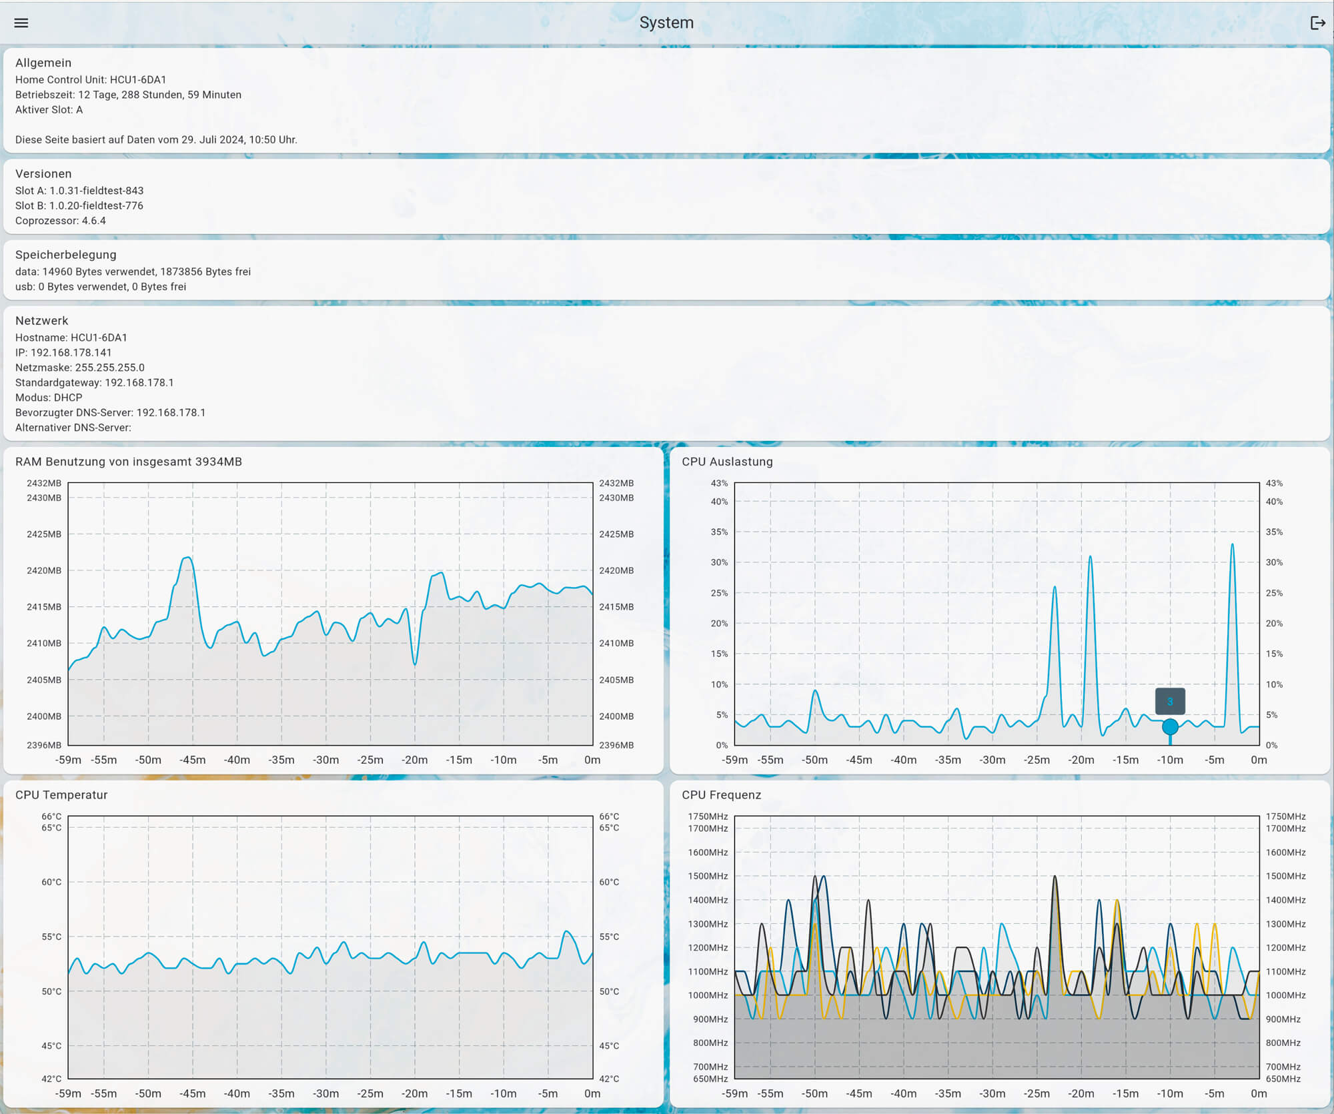
Task: Click the Alternativer DNS-Server line
Action: (73, 428)
